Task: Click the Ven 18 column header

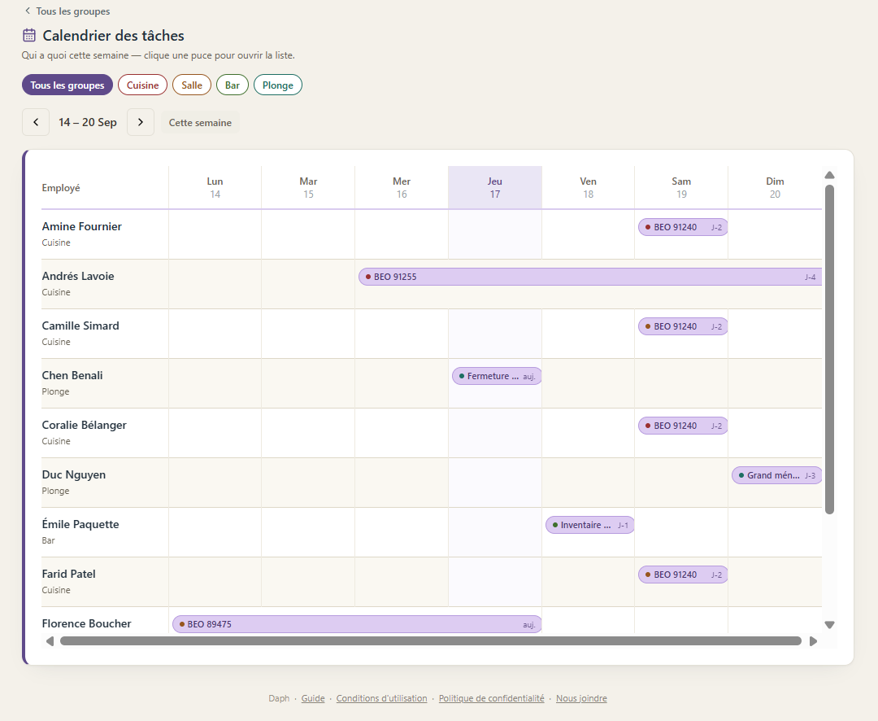Action: tap(588, 187)
